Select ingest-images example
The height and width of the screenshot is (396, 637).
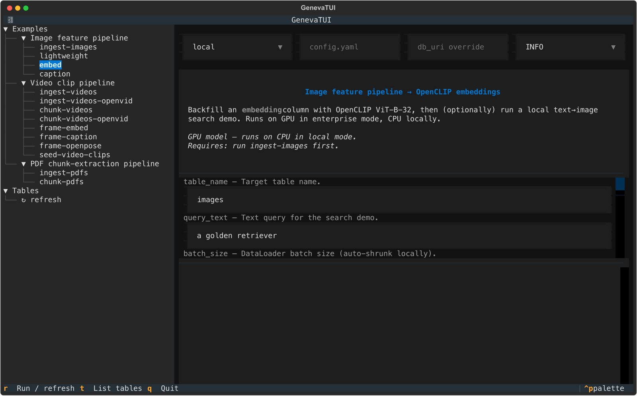coord(68,47)
